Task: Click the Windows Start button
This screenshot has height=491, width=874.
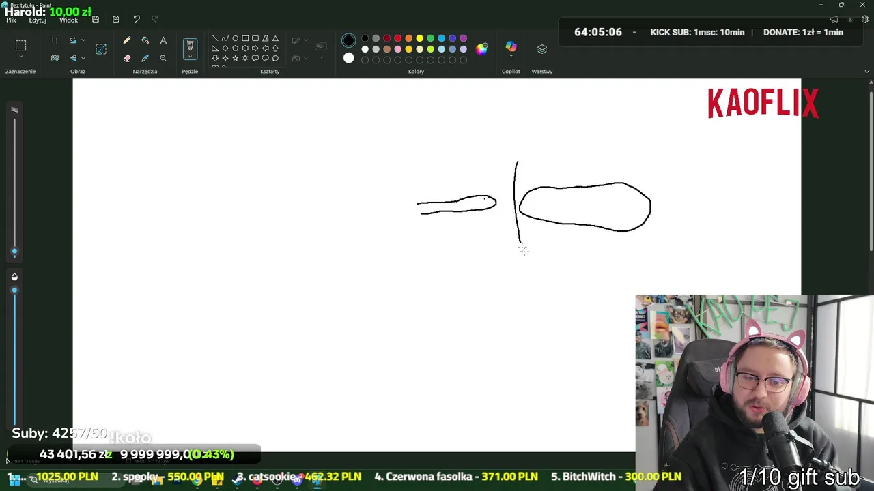Action: tap(14, 480)
